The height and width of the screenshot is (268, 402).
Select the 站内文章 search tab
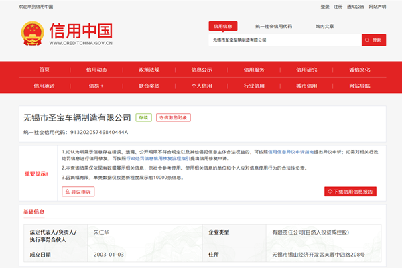point(324,26)
